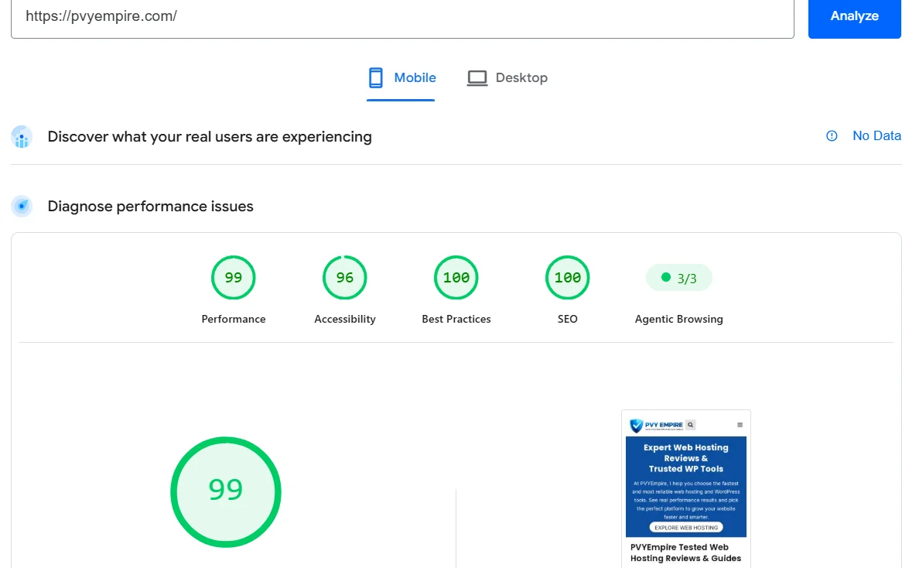Jump to Performance score gauge 99
The image size is (902, 568).
pyautogui.click(x=233, y=277)
